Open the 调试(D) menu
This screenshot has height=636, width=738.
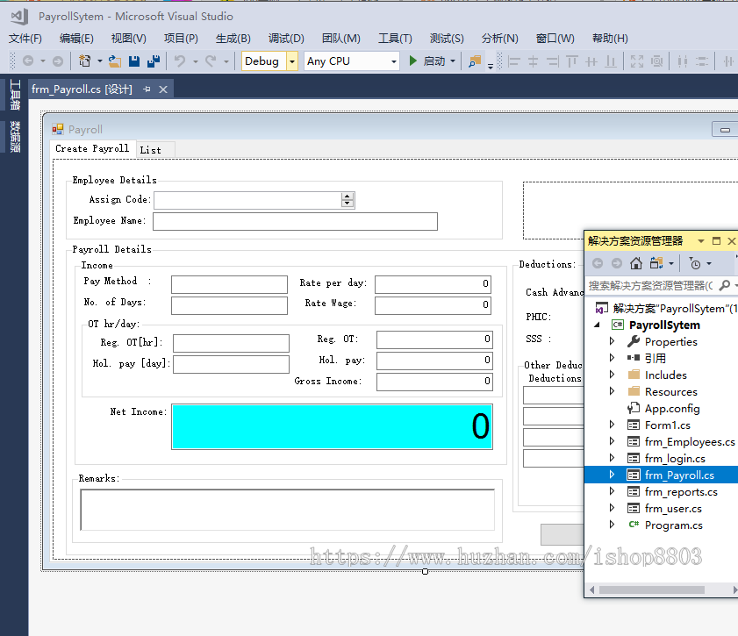pos(286,38)
